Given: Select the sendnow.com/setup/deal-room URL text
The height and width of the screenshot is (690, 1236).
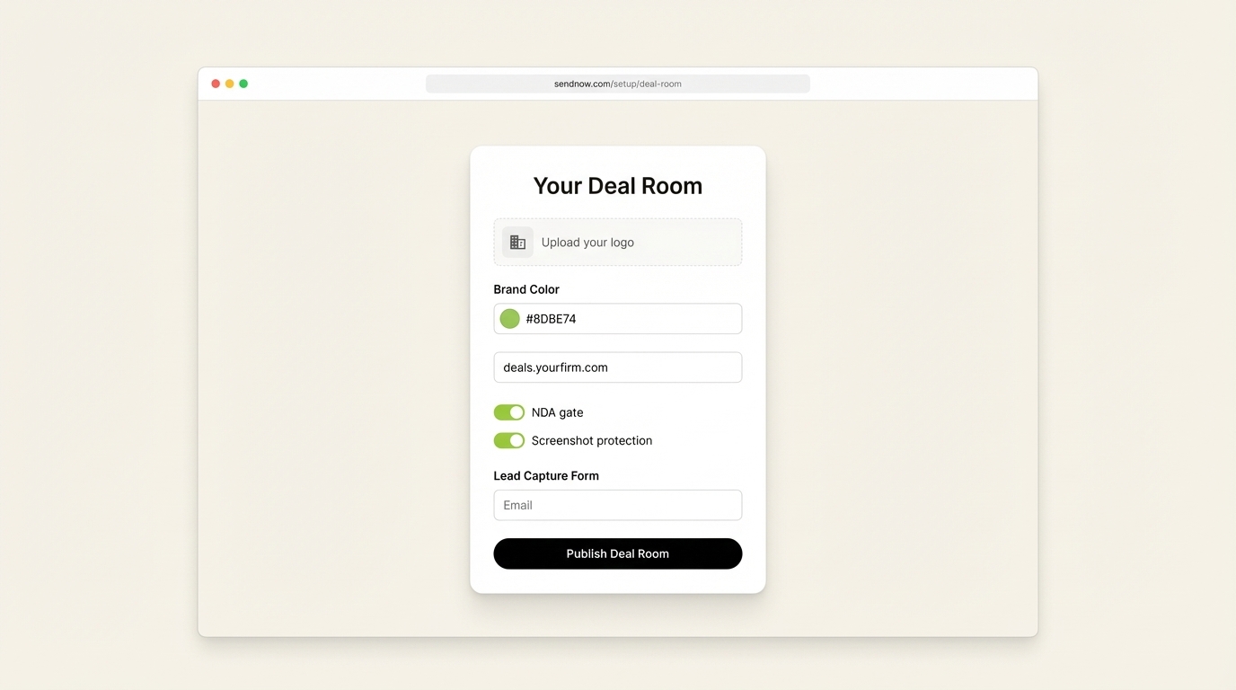Looking at the screenshot, I should (617, 83).
